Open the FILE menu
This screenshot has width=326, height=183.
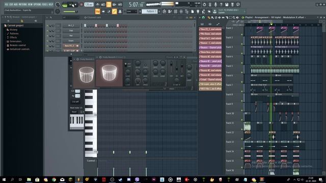[x=6, y=5]
